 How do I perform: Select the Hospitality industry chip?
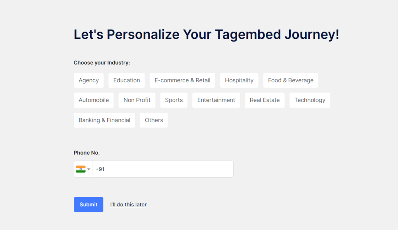pos(239,80)
